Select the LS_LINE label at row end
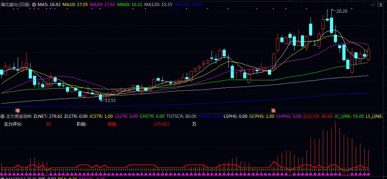 tap(374, 116)
